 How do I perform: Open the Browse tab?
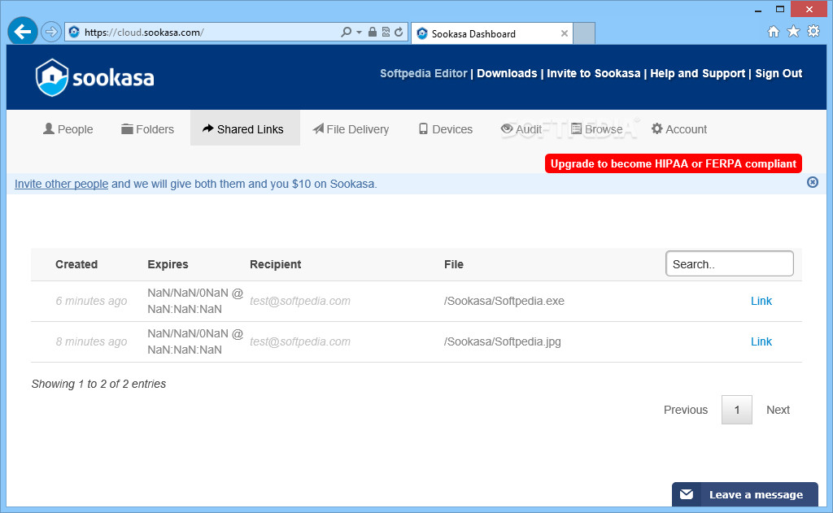click(596, 129)
